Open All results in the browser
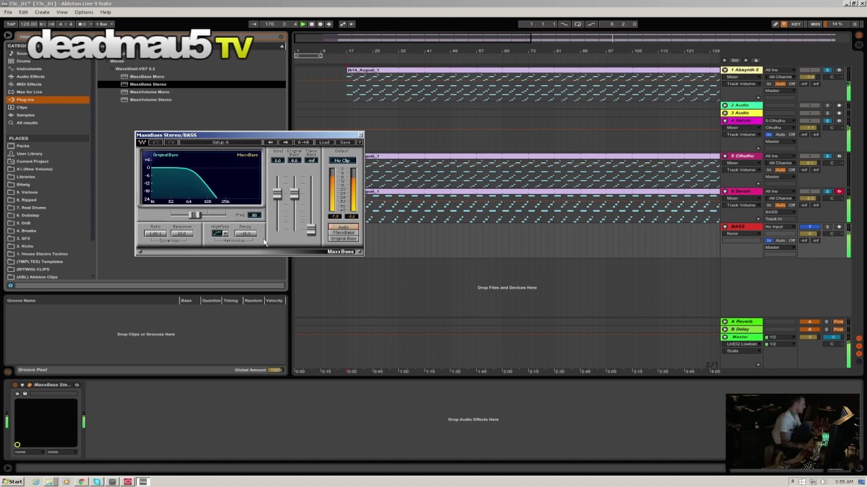The width and height of the screenshot is (867, 487). point(27,122)
